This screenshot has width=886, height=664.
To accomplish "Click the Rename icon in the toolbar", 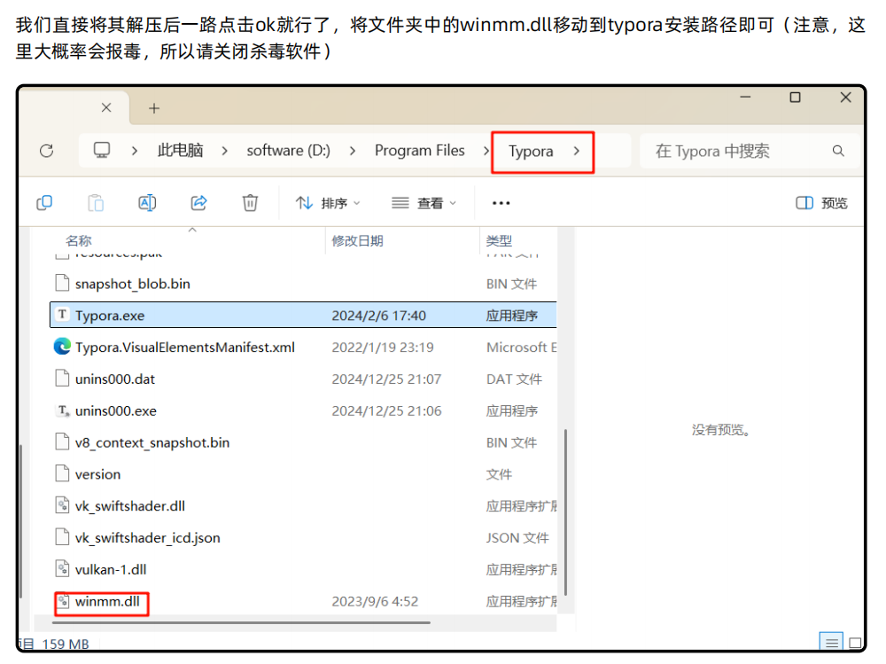I will (147, 203).
